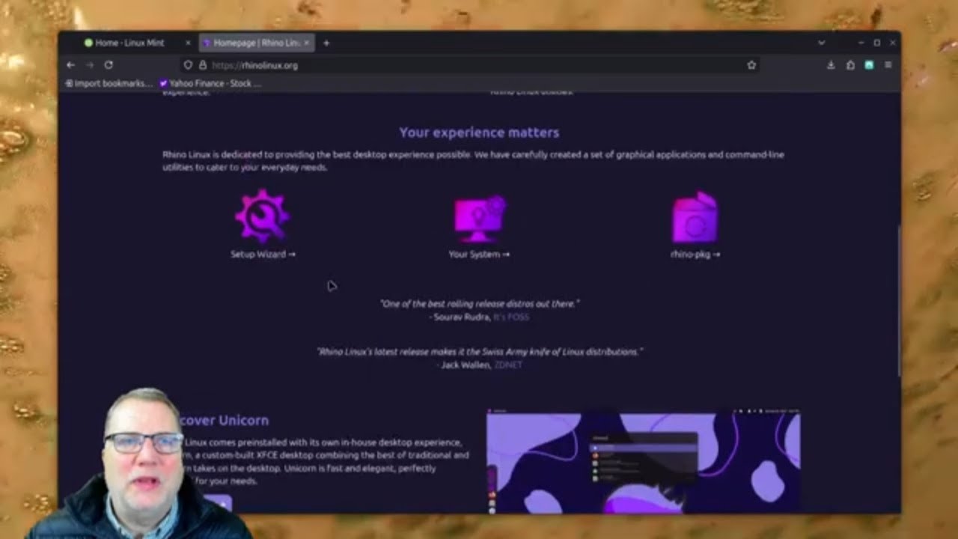The height and width of the screenshot is (539, 958).
Task: View site info via padlock icon
Action: tap(202, 65)
